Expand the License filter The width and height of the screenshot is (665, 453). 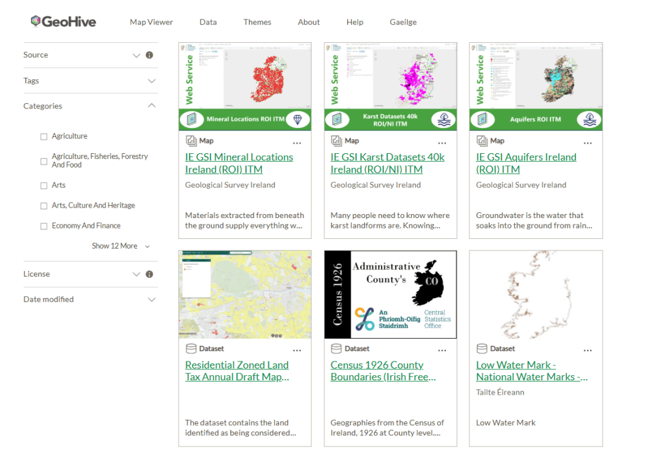click(136, 275)
